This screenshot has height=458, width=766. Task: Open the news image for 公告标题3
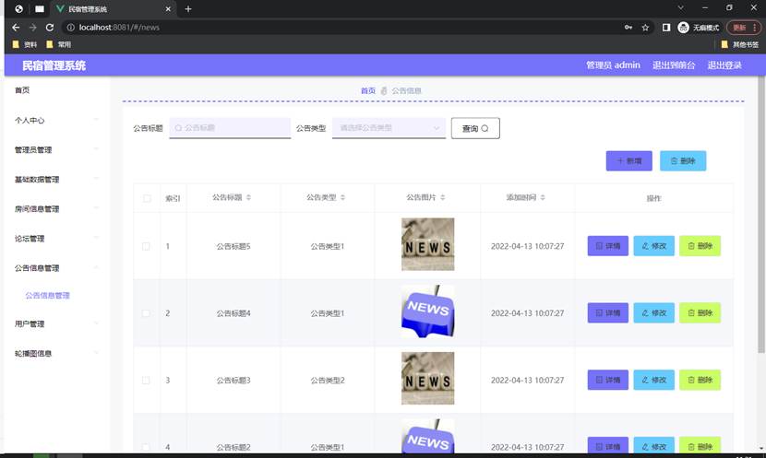428,378
